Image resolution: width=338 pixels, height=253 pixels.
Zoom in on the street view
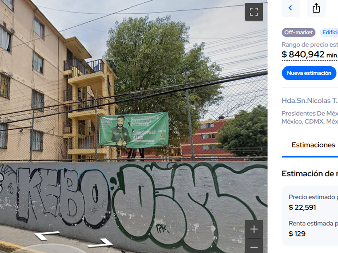[254, 229]
